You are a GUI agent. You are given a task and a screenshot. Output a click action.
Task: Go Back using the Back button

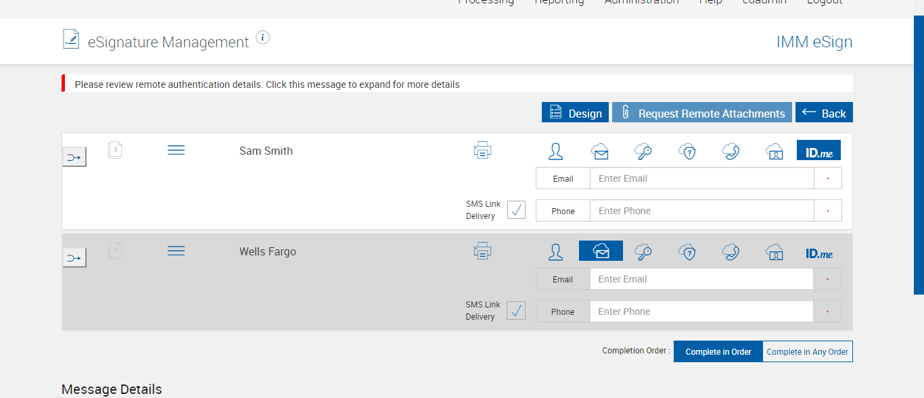pyautogui.click(x=824, y=113)
